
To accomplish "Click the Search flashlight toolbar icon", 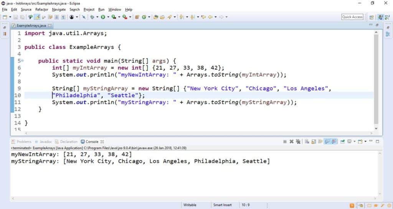I will pyautogui.click(x=170, y=17).
